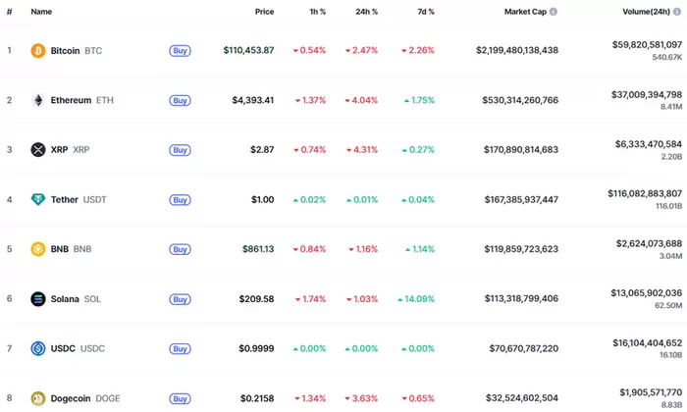Click the USDC coin logo icon
Screen dimensions: 687x412
(38, 348)
